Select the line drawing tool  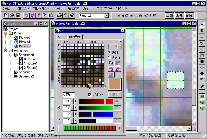202,50
